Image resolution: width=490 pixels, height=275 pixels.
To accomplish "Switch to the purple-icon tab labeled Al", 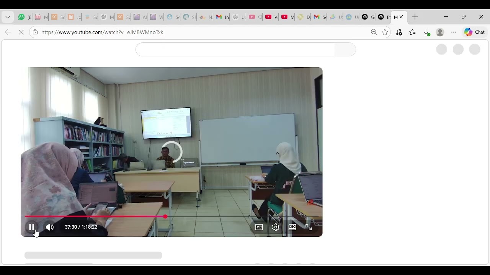I will 140,17.
